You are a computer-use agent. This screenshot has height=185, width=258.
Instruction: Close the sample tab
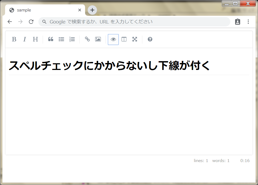79,10
